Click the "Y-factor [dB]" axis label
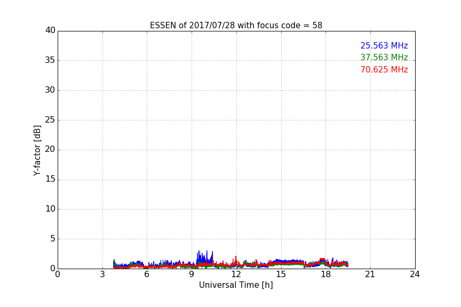Viewport: 461px width, 307px height. tap(37, 150)
